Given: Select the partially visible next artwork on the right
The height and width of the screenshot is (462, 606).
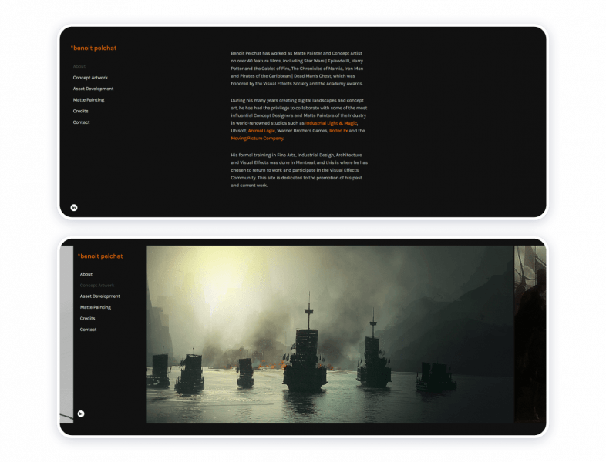Looking at the screenshot, I should pyautogui.click(x=530, y=334).
